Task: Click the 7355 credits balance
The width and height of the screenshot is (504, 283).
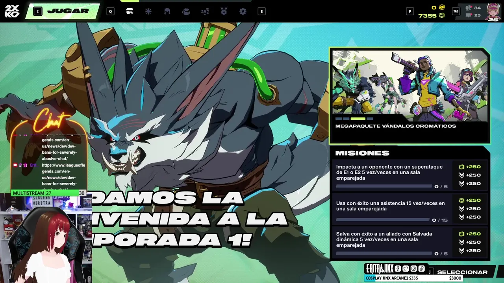Action: tap(427, 15)
